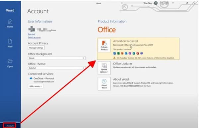Click the 'Product Information' heading
The image size is (199, 128).
coord(112,21)
